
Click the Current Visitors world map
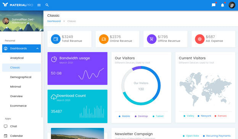click(x=205, y=89)
